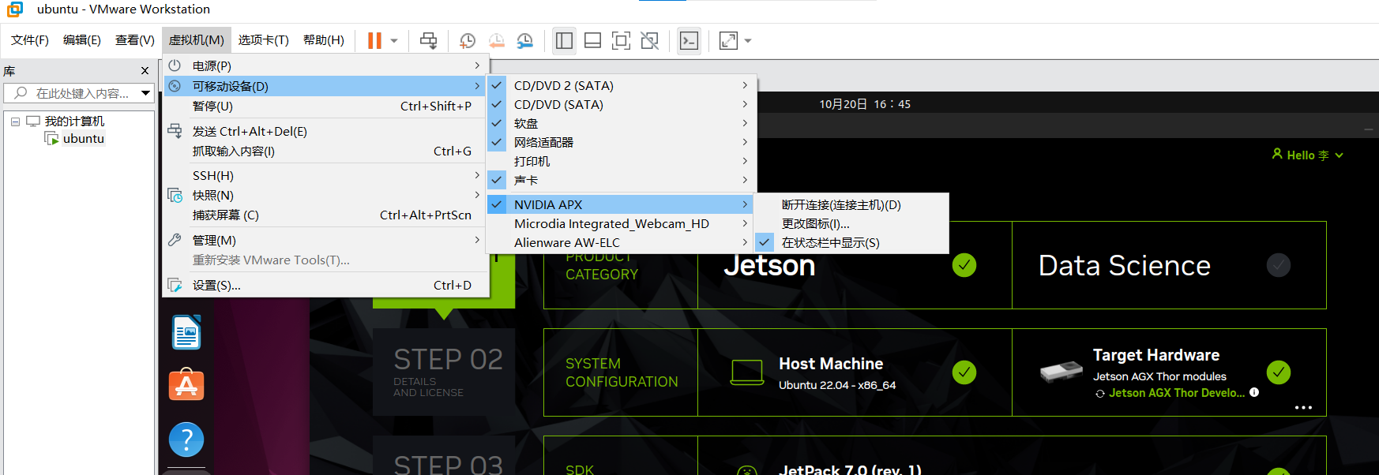Choose 抓取输入内容(I) menu entry
The width and height of the screenshot is (1379, 475).
pyautogui.click(x=325, y=151)
